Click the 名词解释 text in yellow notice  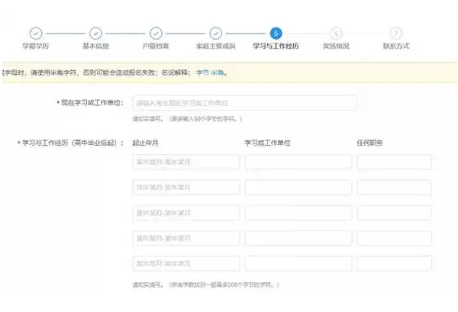point(176,72)
